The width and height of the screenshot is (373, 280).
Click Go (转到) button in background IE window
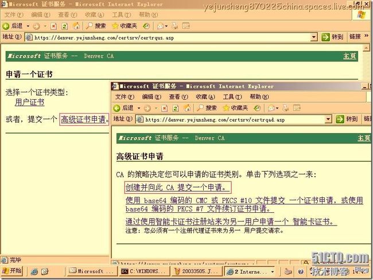click(332, 37)
